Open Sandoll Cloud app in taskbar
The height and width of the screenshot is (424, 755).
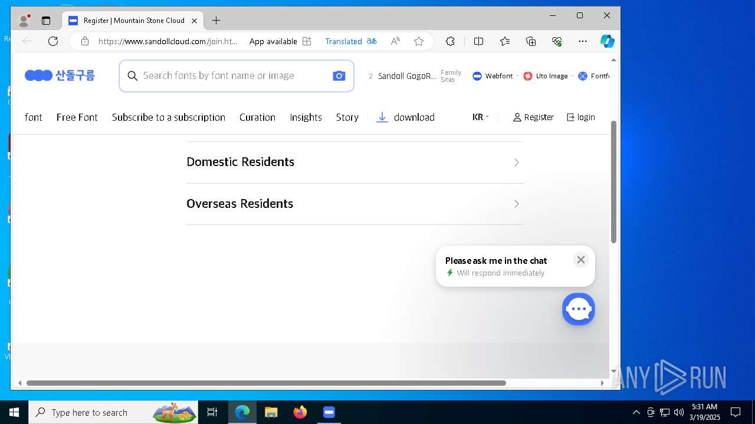pyautogui.click(x=329, y=412)
